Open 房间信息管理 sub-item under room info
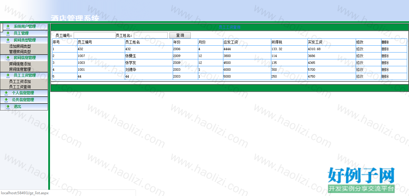Viewport: 409px width, 196px height. tap(20, 69)
